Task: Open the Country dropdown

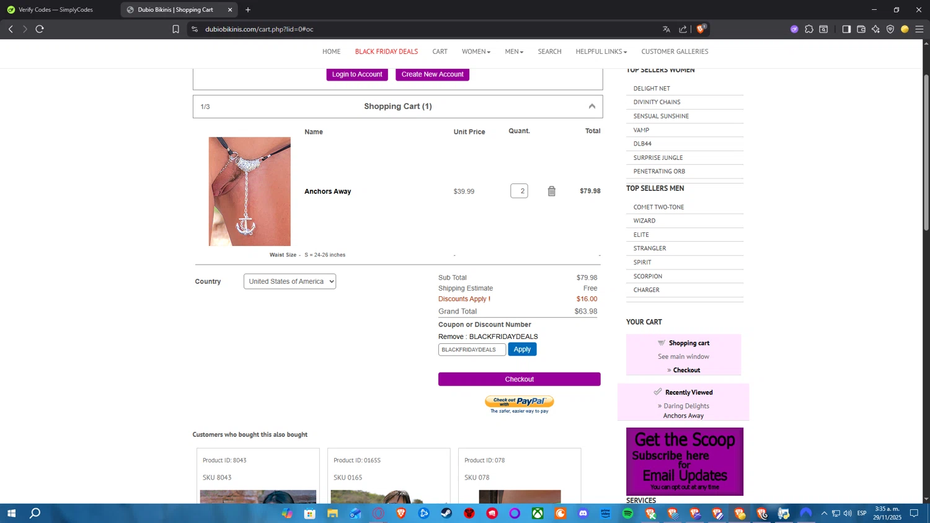Action: click(x=290, y=281)
